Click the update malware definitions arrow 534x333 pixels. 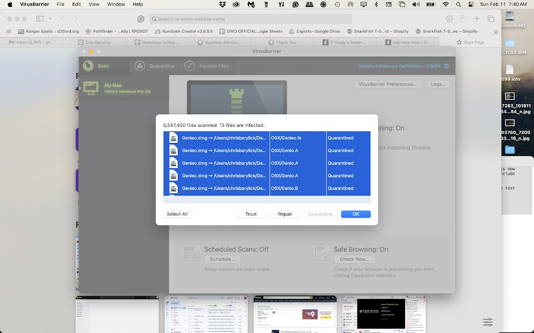coord(446,66)
